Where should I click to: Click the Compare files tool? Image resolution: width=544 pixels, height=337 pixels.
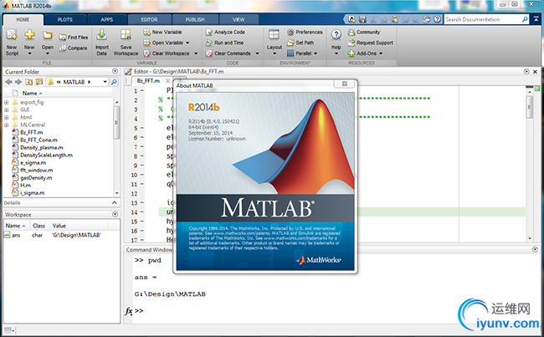73,49
